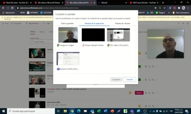Open Excel from the taskbar
This screenshot has height=114, width=191.
point(99,111)
